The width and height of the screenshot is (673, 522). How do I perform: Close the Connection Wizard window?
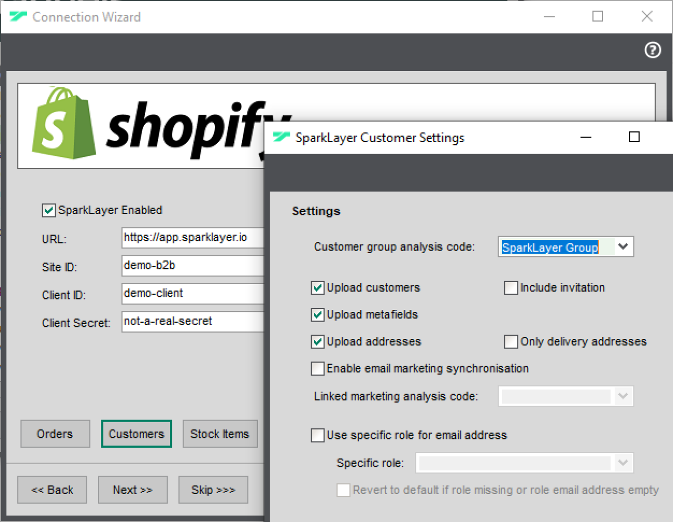(x=647, y=16)
